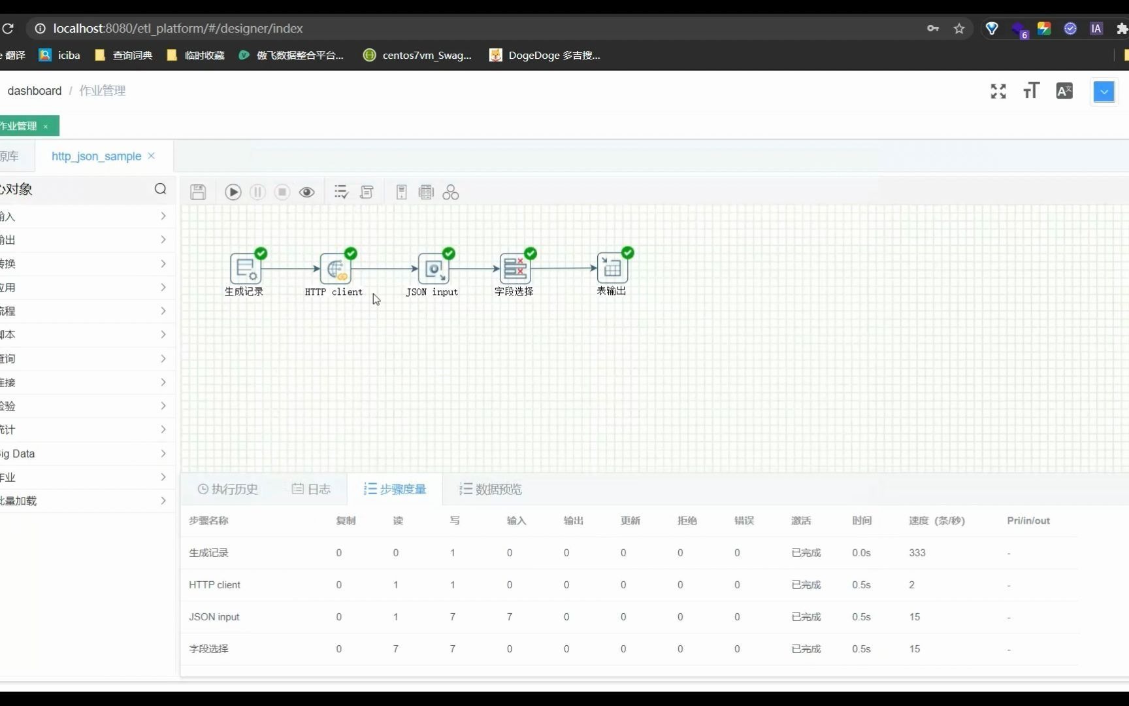The width and height of the screenshot is (1129, 706).
Task: Open the centos7vm_Swag... bookmark
Action: (417, 55)
